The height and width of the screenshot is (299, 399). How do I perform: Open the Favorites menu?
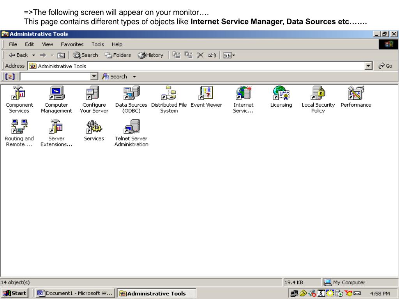click(x=72, y=44)
